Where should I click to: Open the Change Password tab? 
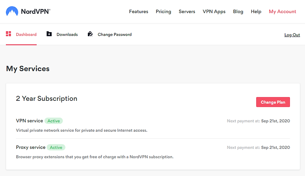coord(109,35)
